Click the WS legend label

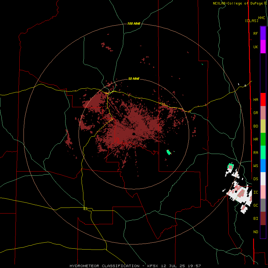point(255,166)
